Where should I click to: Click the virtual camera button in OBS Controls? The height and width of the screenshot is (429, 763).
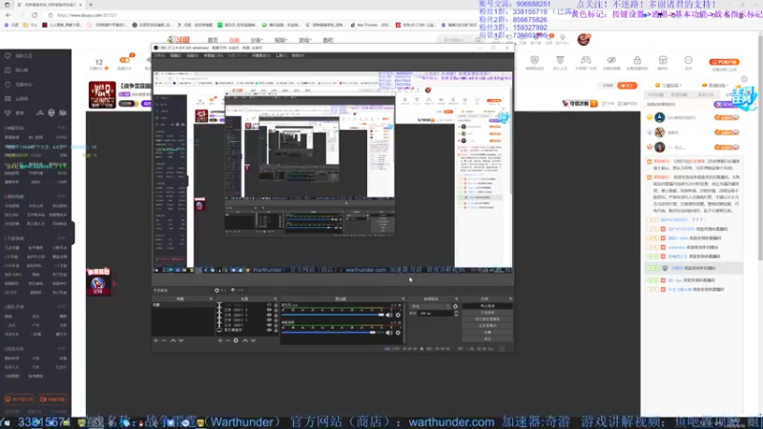tap(487, 319)
